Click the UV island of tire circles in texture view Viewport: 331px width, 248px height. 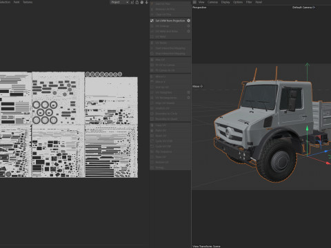(45, 112)
